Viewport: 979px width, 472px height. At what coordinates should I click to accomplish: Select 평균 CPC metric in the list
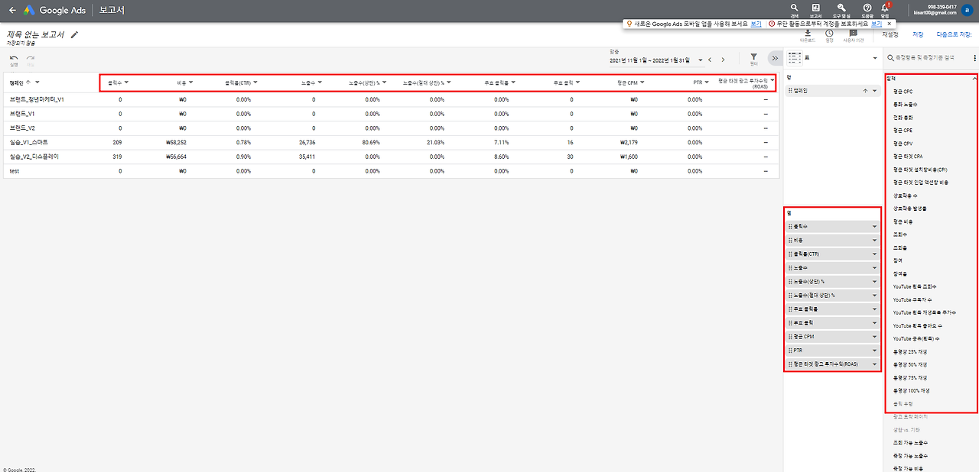tap(903, 92)
